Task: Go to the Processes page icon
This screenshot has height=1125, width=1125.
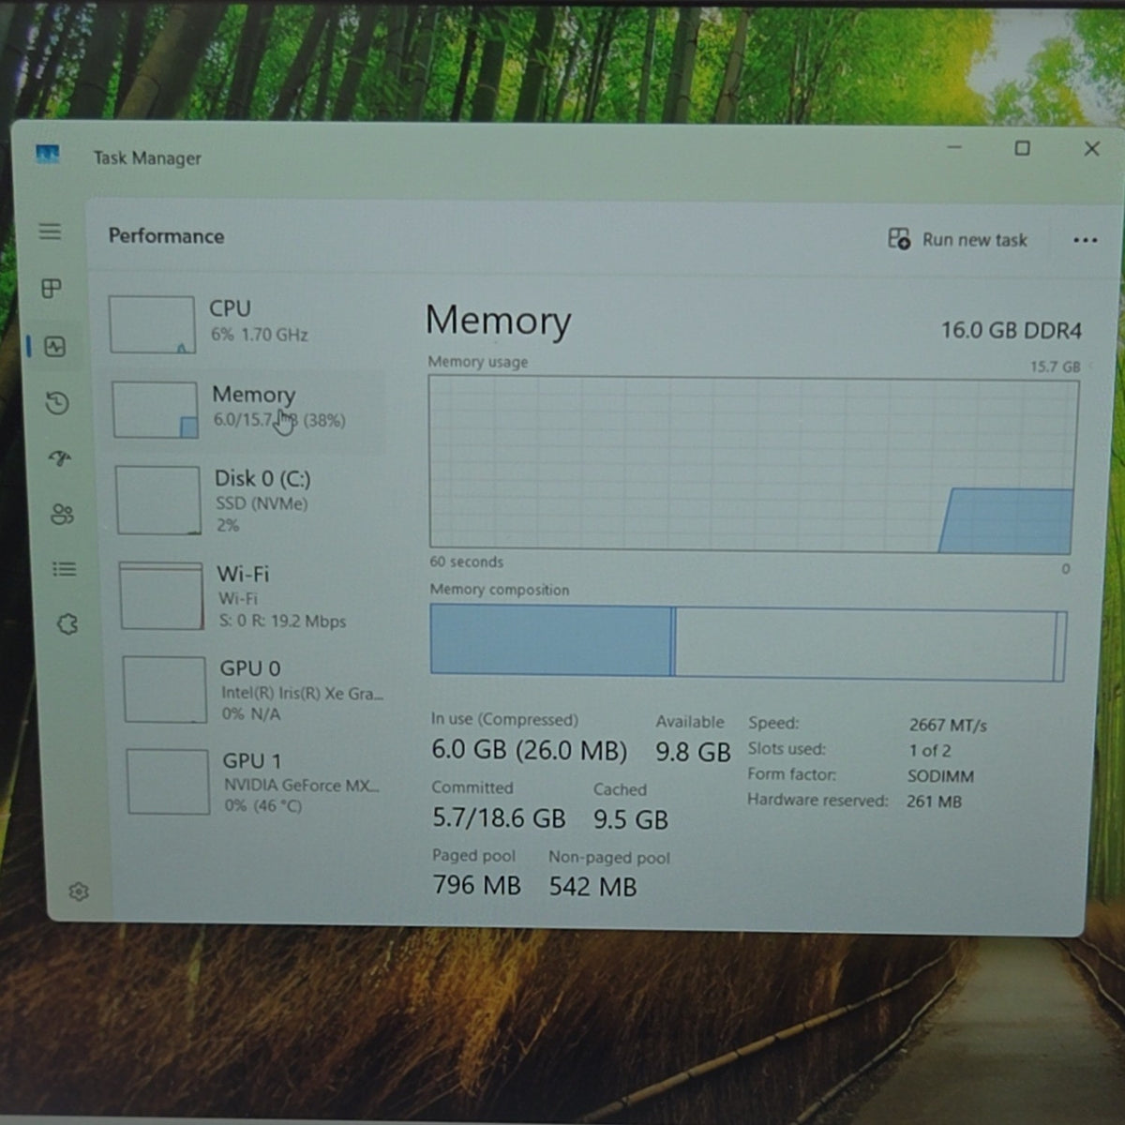Action: pos(52,289)
